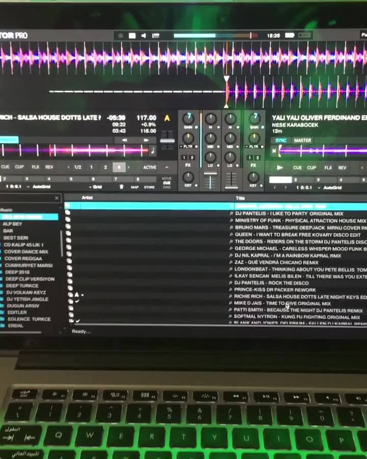This screenshot has height=459, width=367.
Task: Toggle Deck A LO kill dot
Action: [218, 165]
